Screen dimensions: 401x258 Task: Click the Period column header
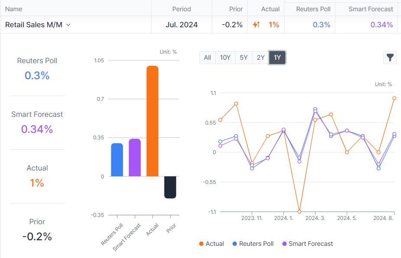(x=181, y=9)
